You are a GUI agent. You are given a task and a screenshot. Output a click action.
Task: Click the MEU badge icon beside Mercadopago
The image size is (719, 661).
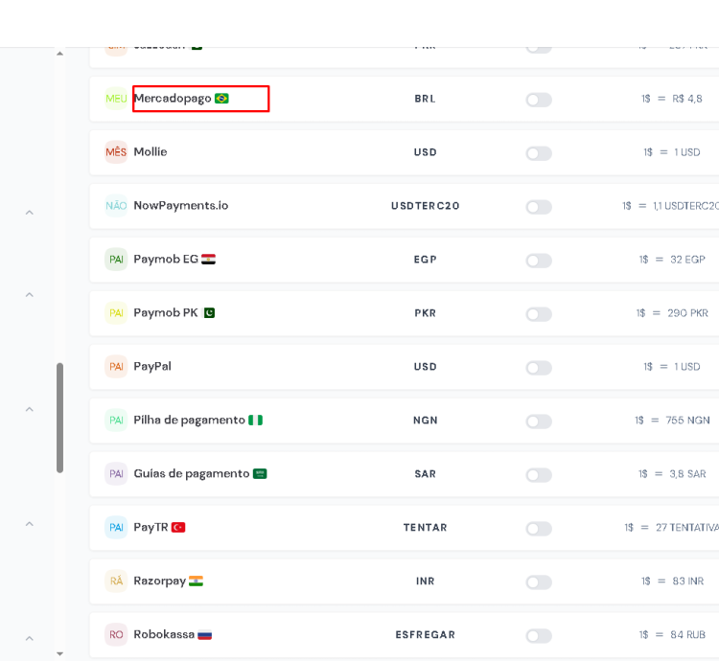pos(116,99)
